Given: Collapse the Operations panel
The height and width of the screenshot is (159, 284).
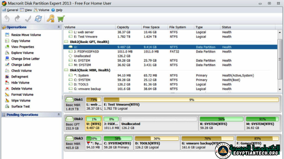Looking at the screenshot, I should 58,27.
